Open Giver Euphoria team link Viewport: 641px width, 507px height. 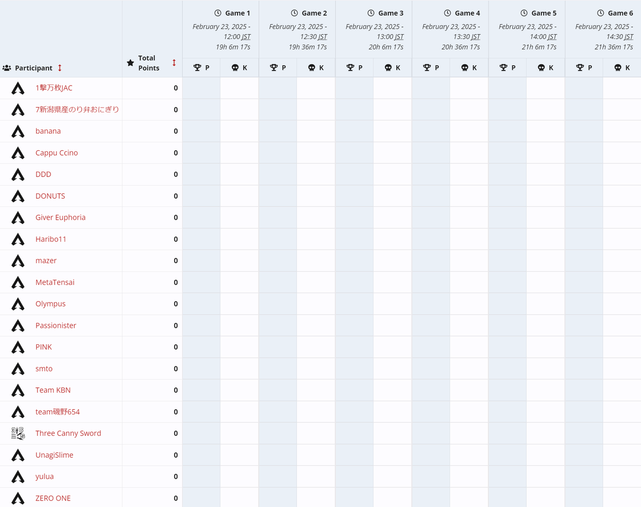[60, 217]
